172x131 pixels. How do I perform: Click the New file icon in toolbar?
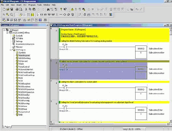[x=4, y=9]
